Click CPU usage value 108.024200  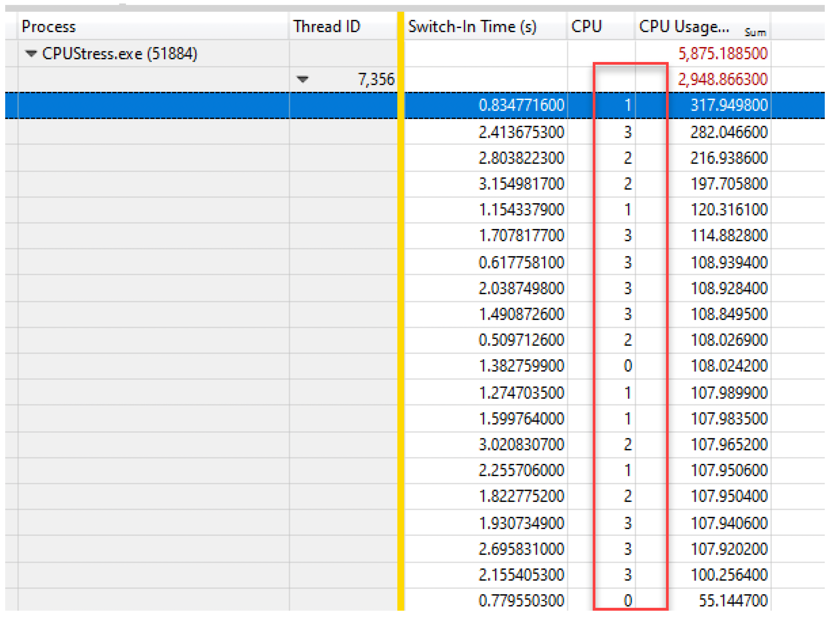[729, 366]
